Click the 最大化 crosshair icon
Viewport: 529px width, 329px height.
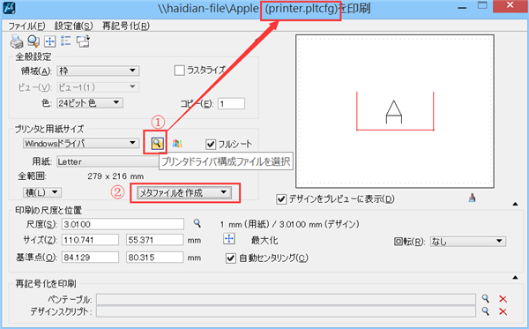(229, 239)
